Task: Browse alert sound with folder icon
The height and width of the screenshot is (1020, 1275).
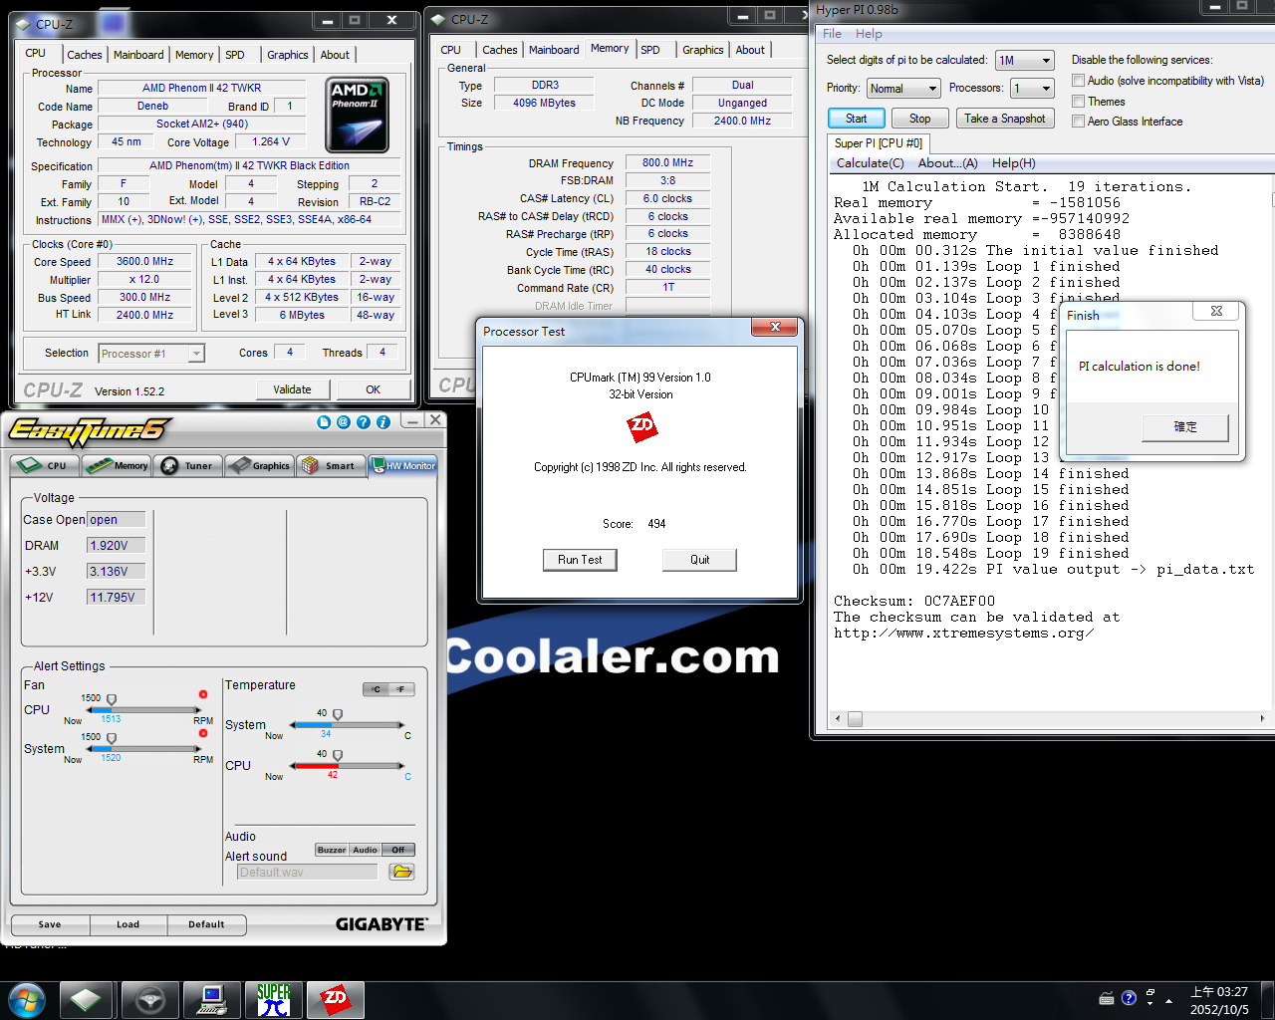Action: point(401,872)
